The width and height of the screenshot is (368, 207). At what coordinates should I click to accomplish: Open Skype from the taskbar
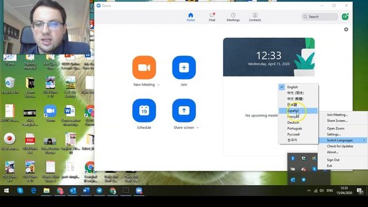click(20, 190)
